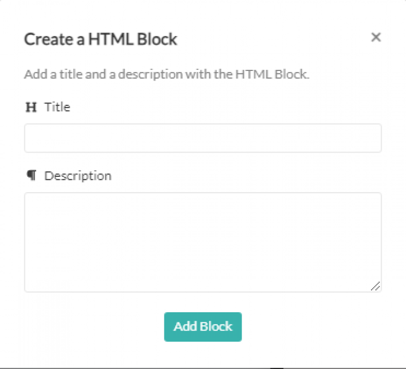Select the "Title" field label
Viewport: 406px width, 369px height.
pos(57,107)
